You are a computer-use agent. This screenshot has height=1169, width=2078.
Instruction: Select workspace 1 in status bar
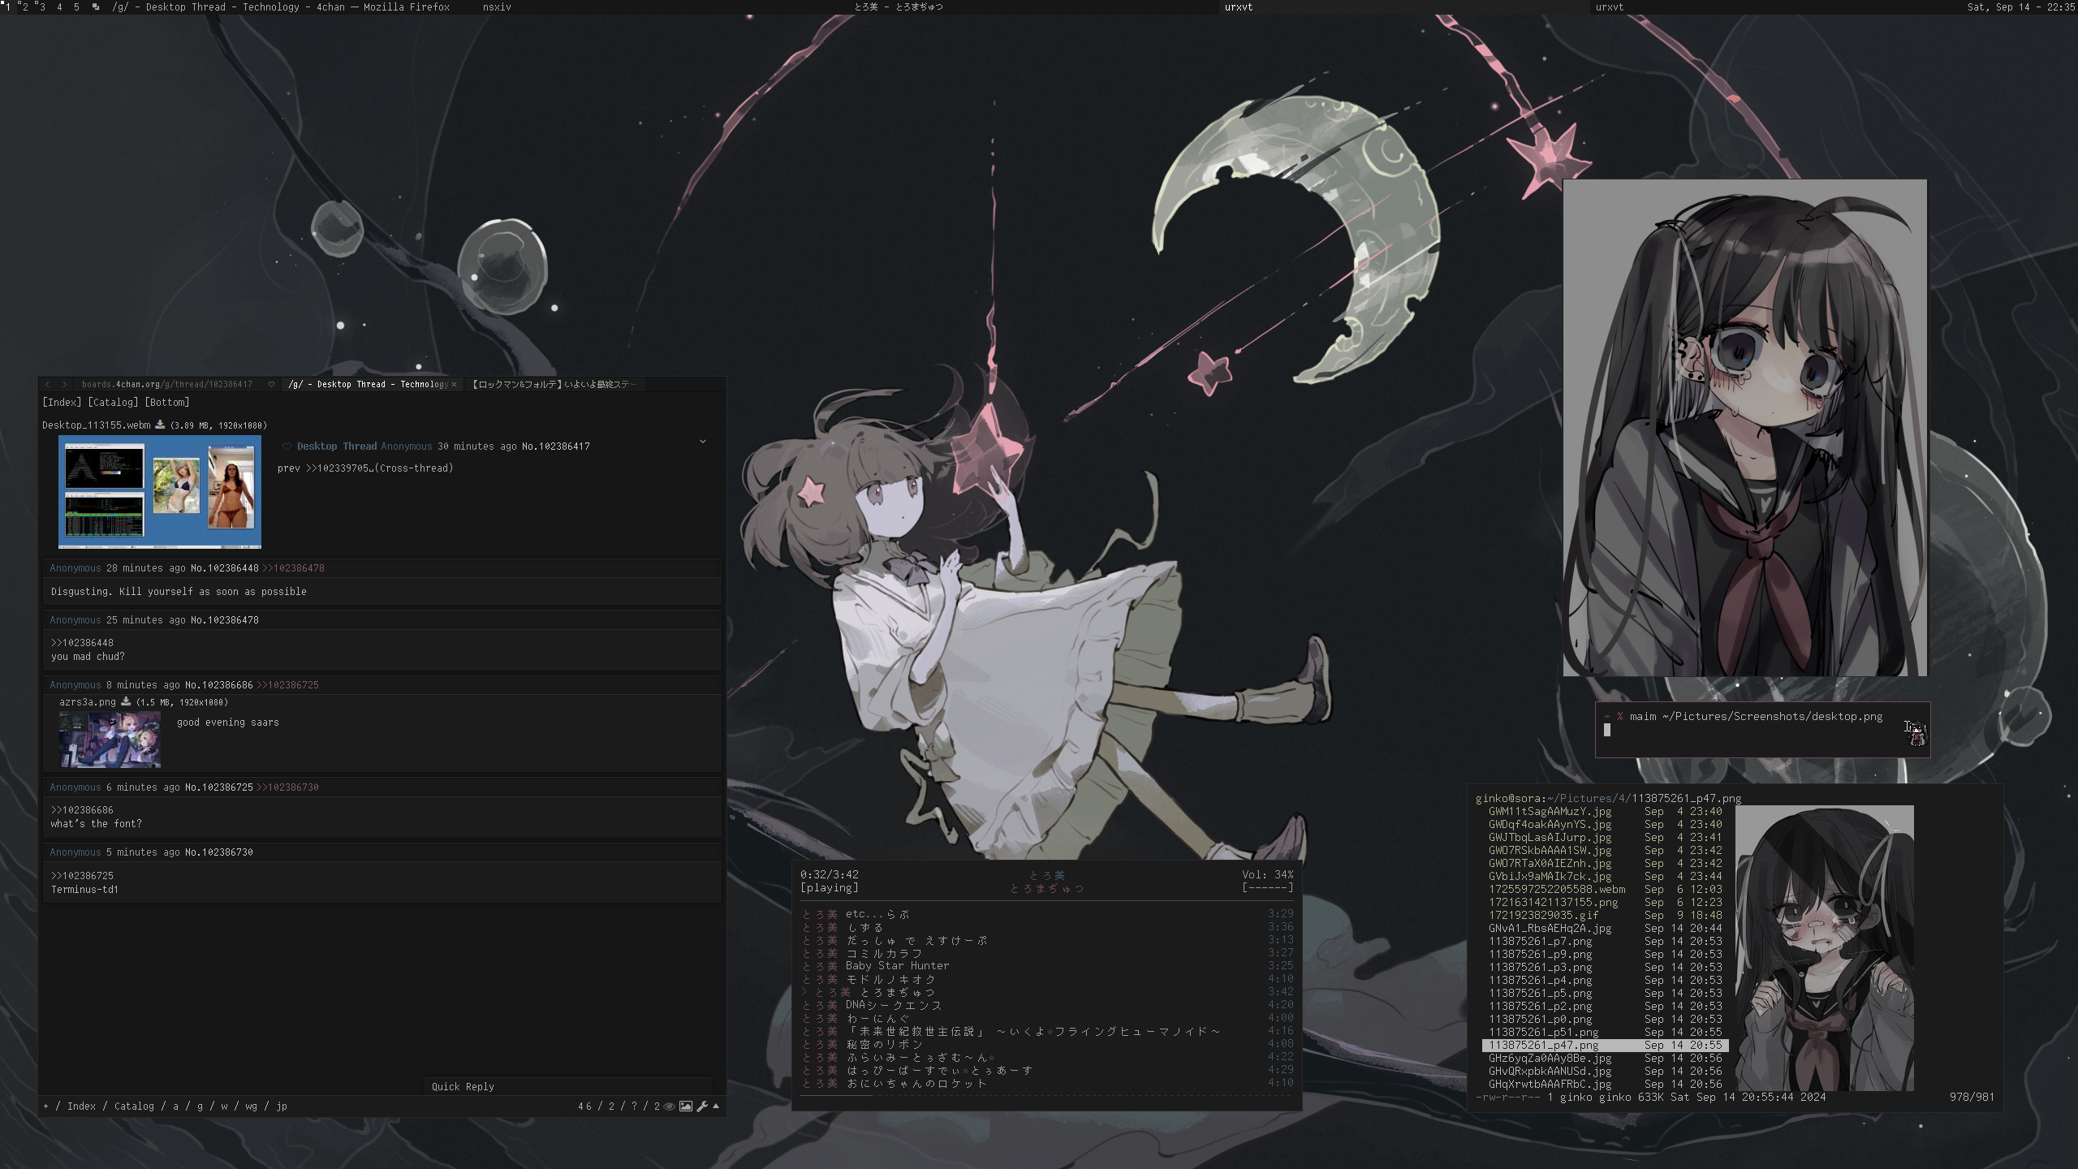7,6
